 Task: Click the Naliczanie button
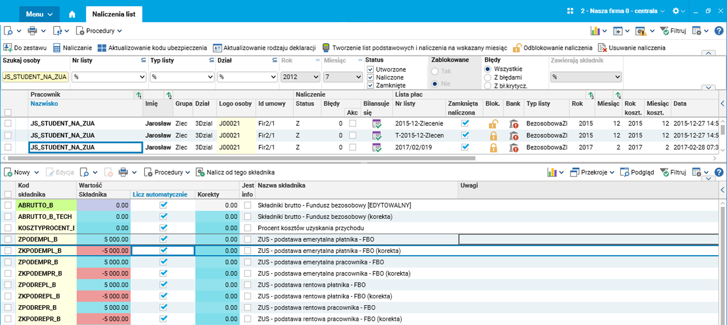73,48
